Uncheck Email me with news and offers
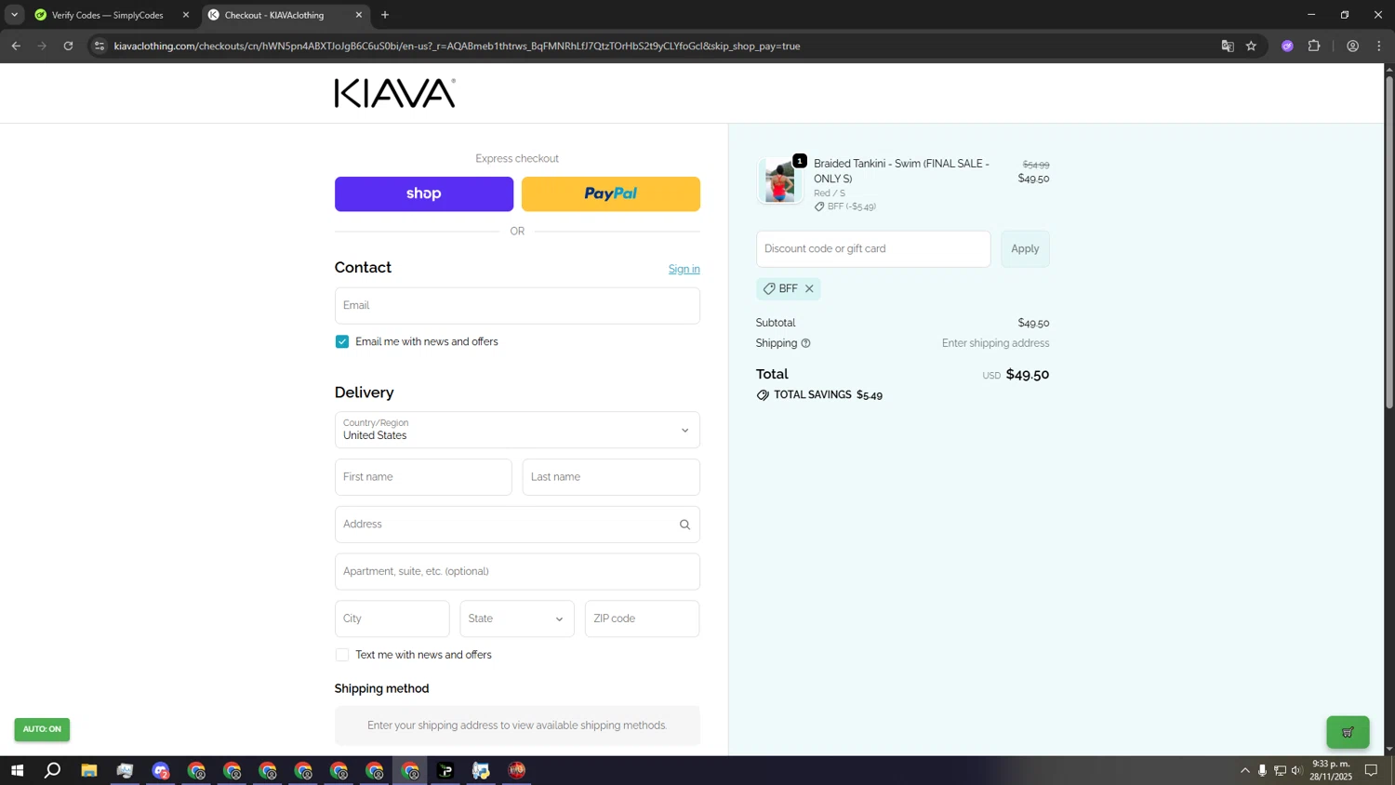1395x785 pixels. [342, 341]
